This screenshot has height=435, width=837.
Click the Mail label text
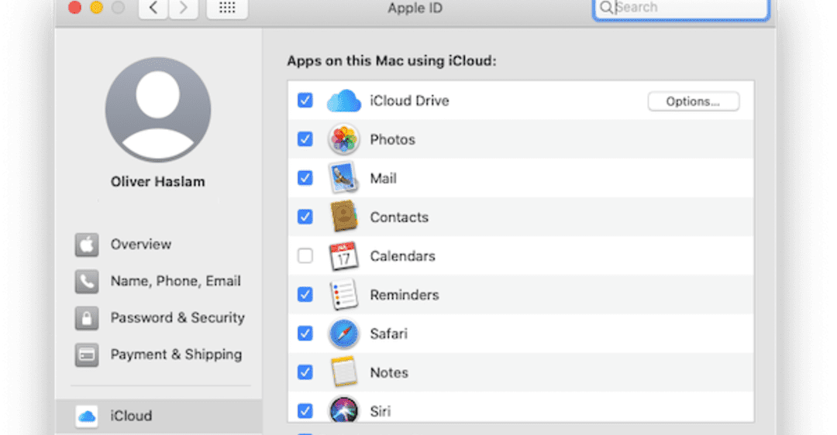[x=384, y=179]
